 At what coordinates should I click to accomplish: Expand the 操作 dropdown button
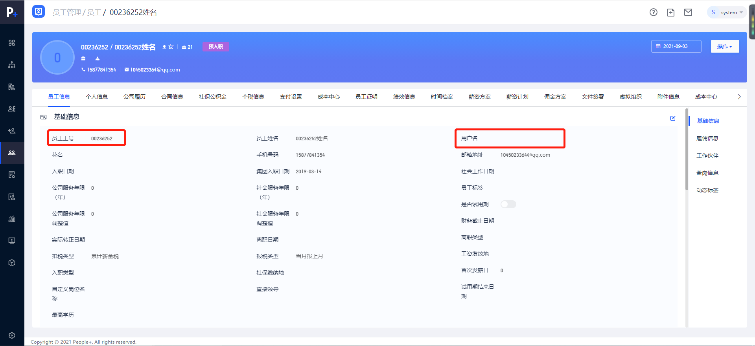(x=724, y=46)
